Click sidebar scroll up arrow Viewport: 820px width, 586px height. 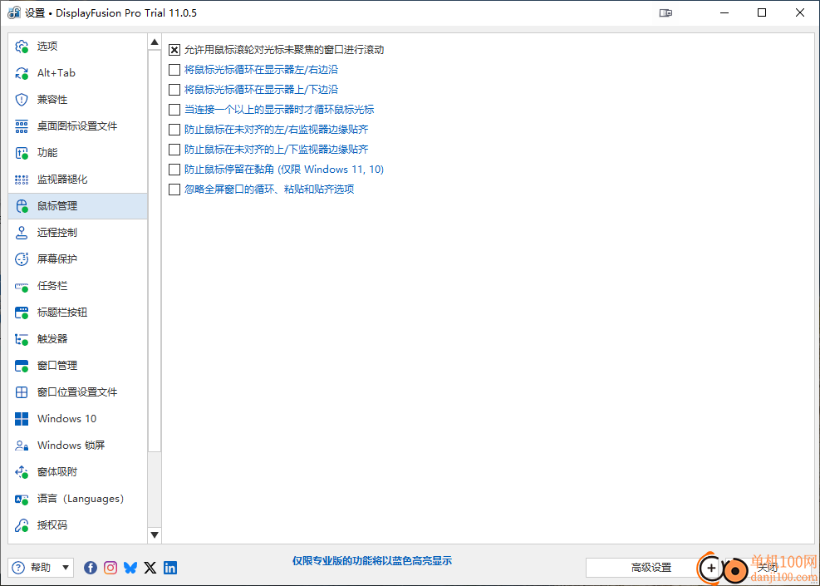(x=155, y=42)
